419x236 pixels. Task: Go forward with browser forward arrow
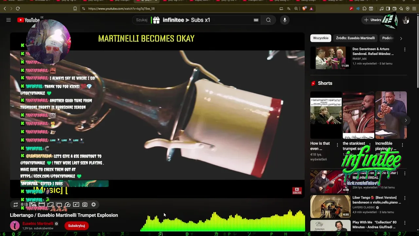coord(11,9)
